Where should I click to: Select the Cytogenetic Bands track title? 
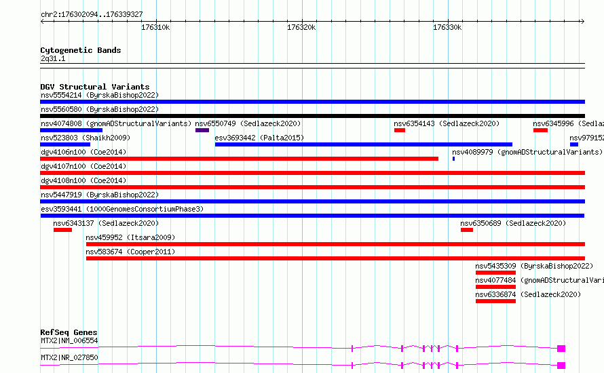pos(81,50)
